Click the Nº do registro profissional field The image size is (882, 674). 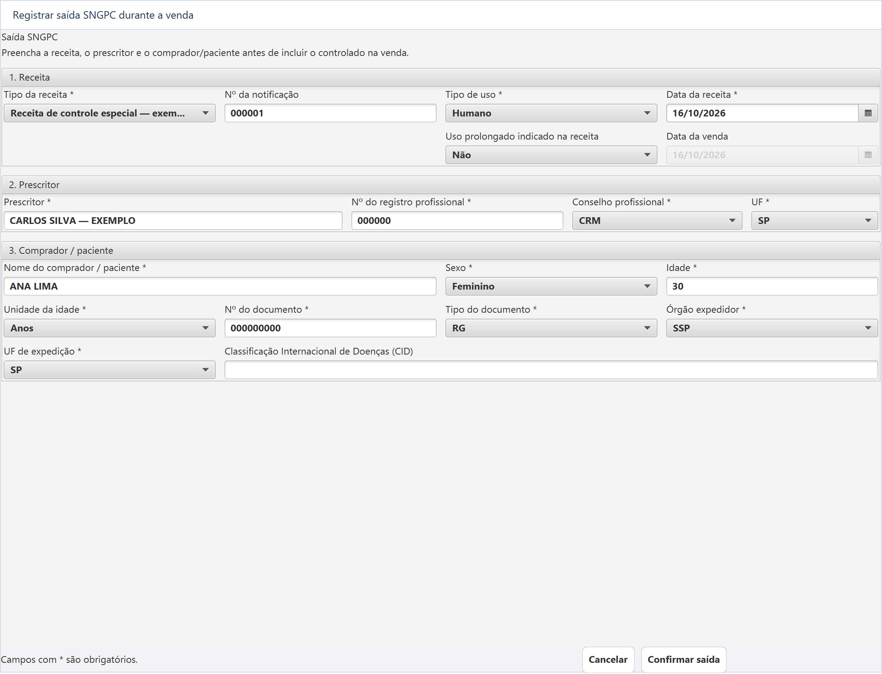tap(457, 221)
